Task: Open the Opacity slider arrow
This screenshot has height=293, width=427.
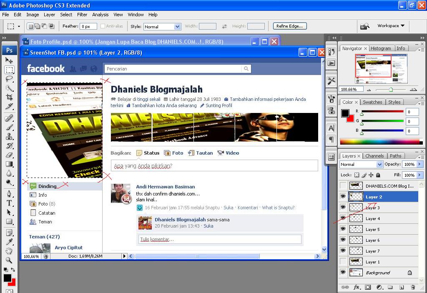Action: pos(420,164)
